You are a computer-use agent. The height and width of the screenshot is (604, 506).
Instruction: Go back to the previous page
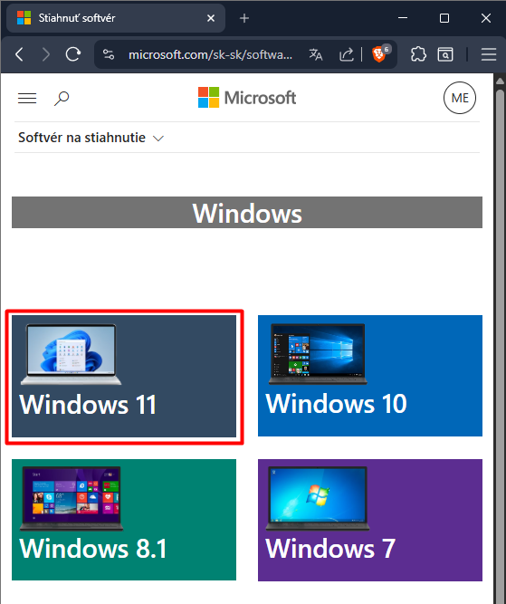(19, 54)
